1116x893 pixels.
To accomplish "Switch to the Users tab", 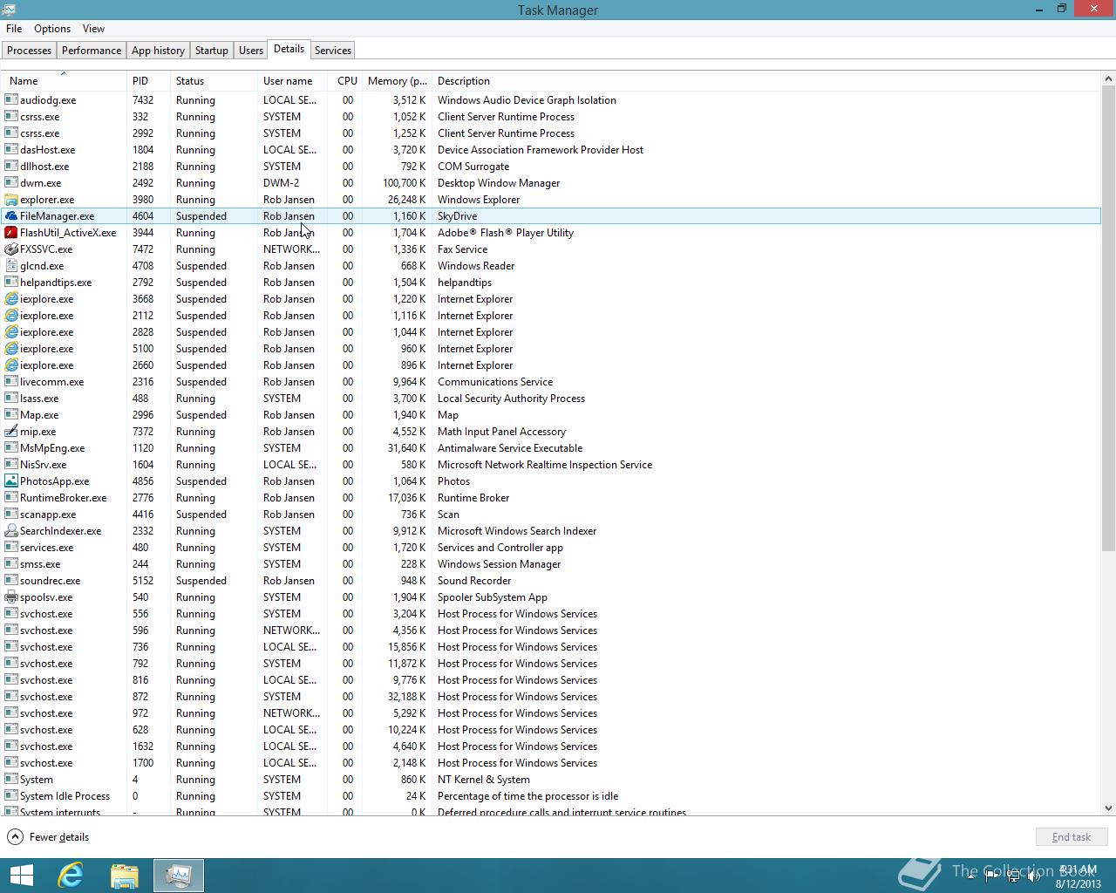I will pyautogui.click(x=251, y=51).
